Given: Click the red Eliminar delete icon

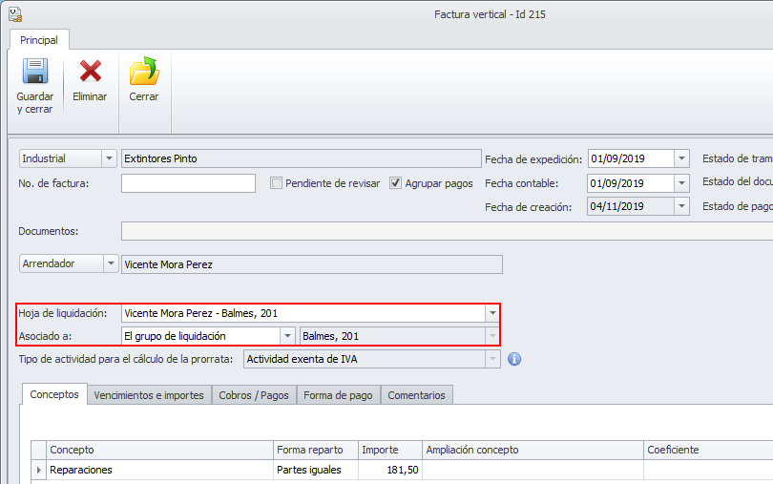Looking at the screenshot, I should tap(91, 71).
